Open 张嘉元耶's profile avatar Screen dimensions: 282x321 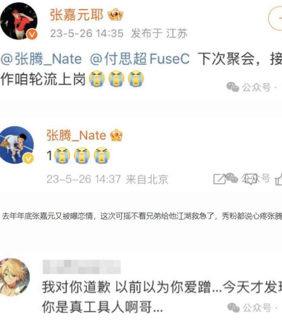(19, 21)
